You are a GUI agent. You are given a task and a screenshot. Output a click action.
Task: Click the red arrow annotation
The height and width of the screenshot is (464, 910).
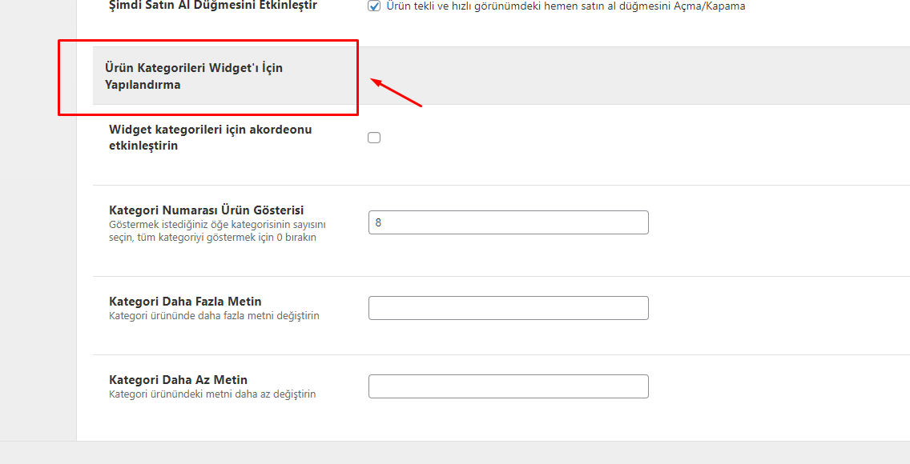(397, 93)
